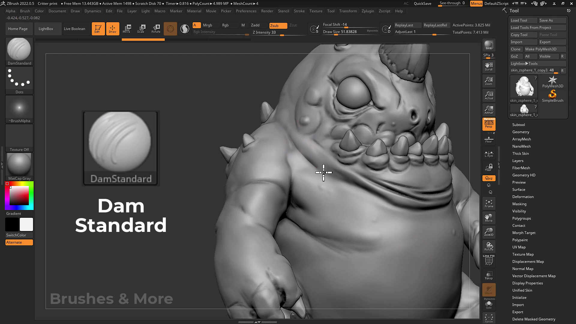Image resolution: width=576 pixels, height=324 pixels.
Task: Expand the Display Properties section
Action: tap(527, 283)
